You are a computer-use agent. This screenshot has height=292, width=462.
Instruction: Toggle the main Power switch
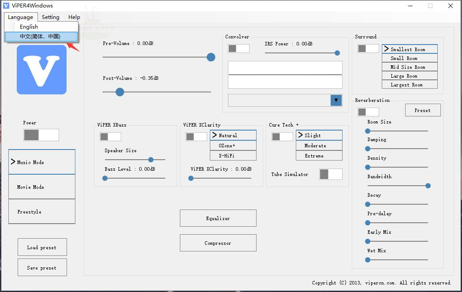pyautogui.click(x=41, y=135)
